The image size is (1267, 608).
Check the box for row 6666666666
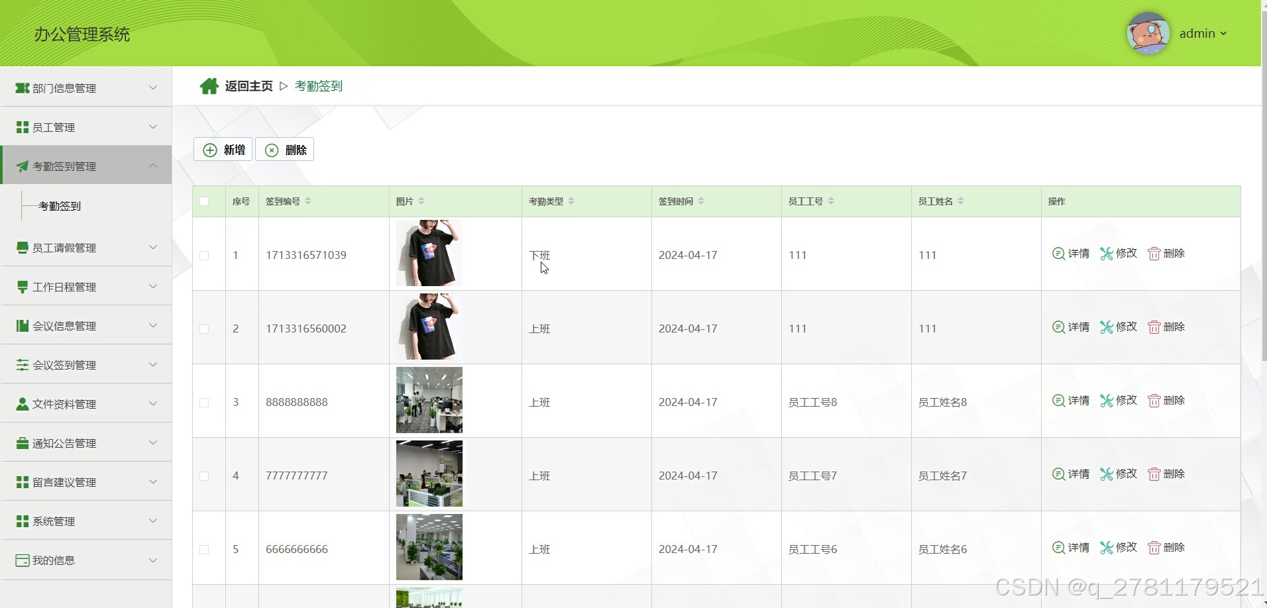click(204, 550)
